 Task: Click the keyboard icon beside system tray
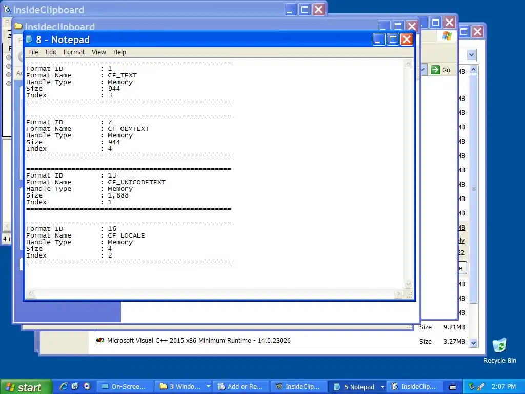453,387
